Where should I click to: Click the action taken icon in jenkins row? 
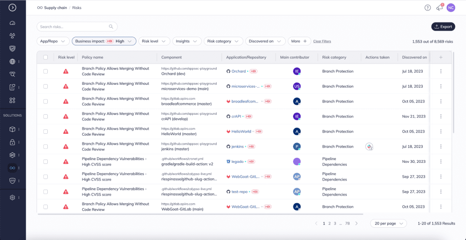pos(370,147)
